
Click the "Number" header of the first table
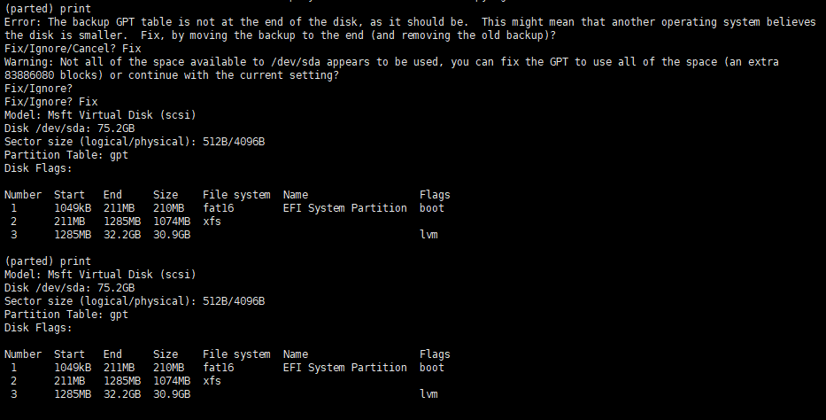(x=23, y=195)
